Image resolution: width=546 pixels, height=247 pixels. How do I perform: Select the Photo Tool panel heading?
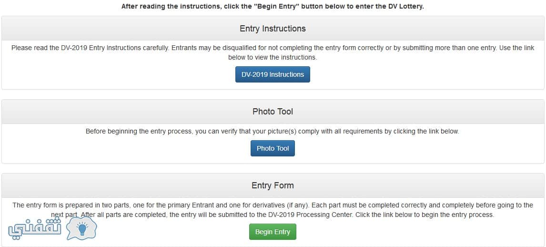(273, 112)
